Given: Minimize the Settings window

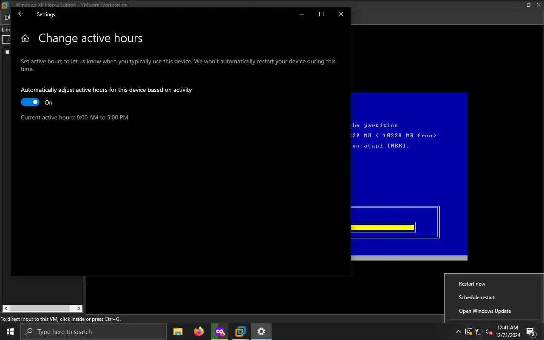Looking at the screenshot, I should tap(302, 14).
